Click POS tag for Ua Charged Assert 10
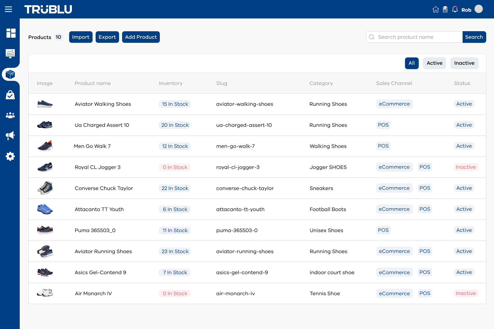This screenshot has width=494, height=329. pos(383,125)
